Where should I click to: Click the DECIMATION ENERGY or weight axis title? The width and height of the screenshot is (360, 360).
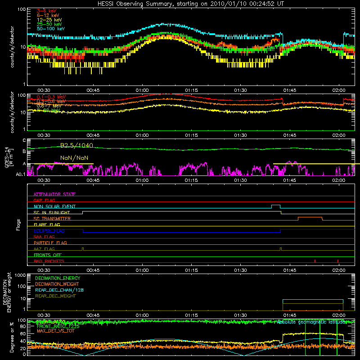(x=7, y=292)
